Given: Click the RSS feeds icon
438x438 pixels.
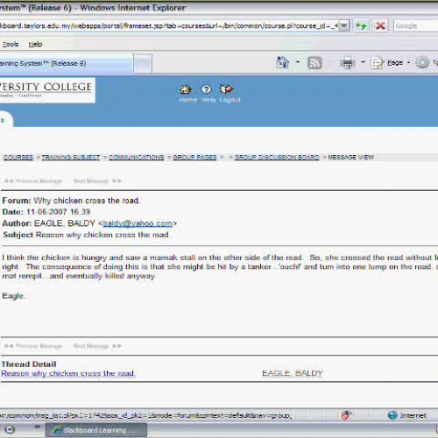Looking at the screenshot, I should 314,63.
